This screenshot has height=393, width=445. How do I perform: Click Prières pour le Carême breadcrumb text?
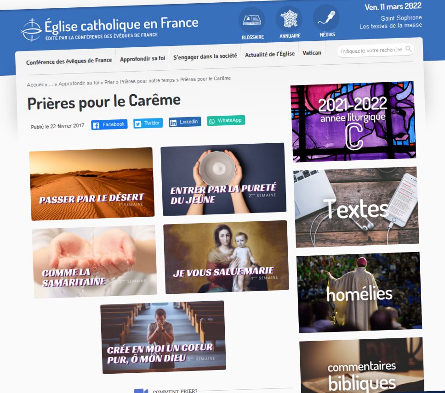pos(205,79)
